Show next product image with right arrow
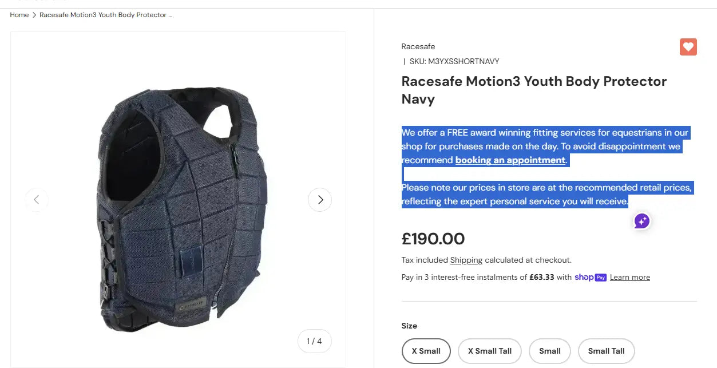 point(320,199)
